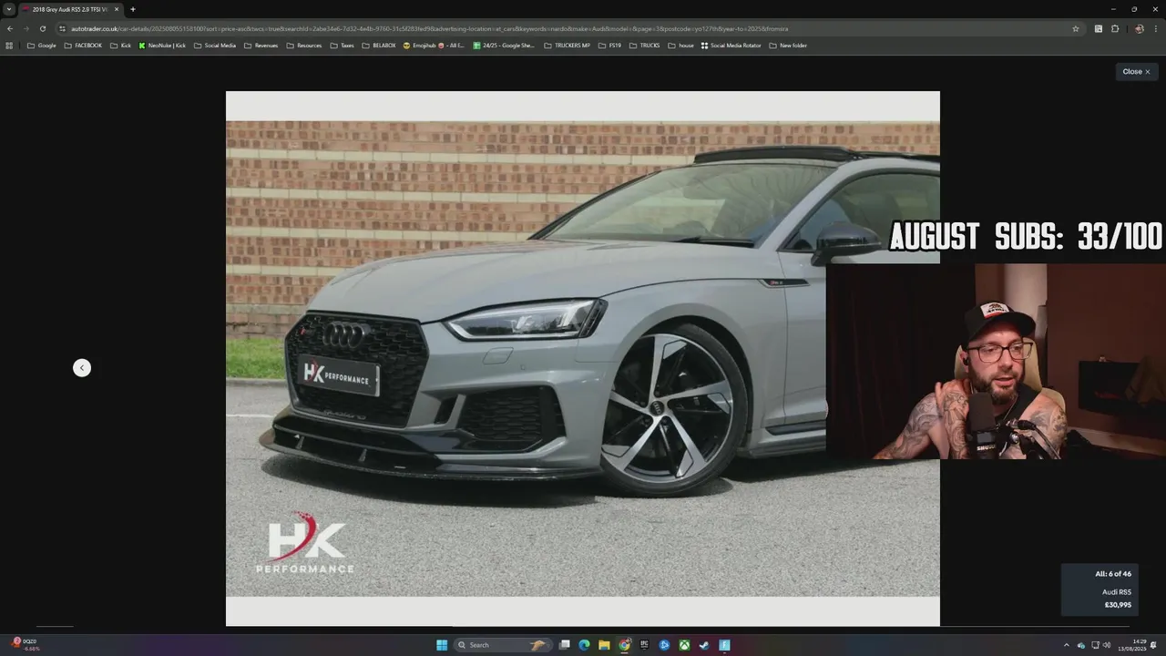This screenshot has width=1166, height=656.
Task: Open the Google bookmarks folder
Action: click(x=42, y=46)
